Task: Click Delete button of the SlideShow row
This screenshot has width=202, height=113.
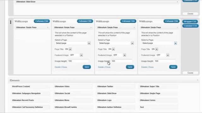Action: click(x=190, y=14)
